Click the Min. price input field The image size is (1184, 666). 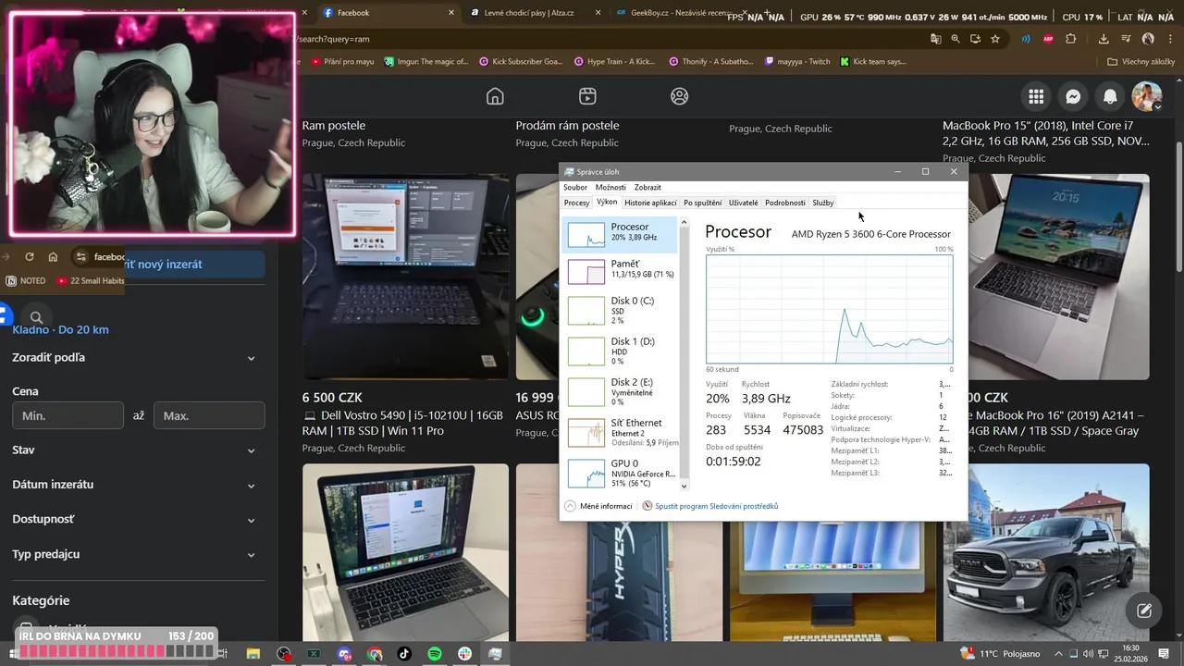(68, 415)
